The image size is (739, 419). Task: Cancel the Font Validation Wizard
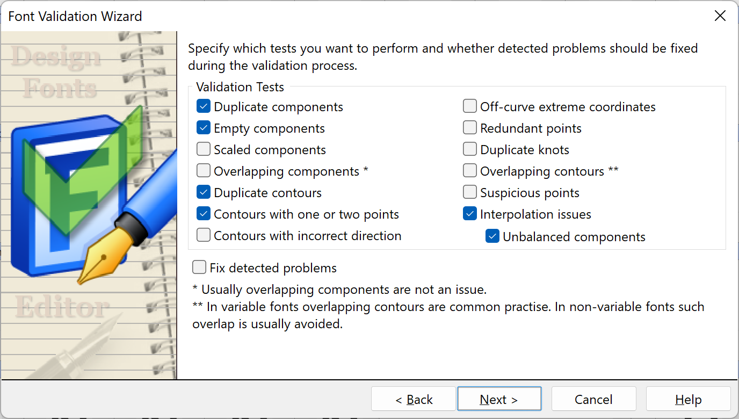click(x=593, y=399)
